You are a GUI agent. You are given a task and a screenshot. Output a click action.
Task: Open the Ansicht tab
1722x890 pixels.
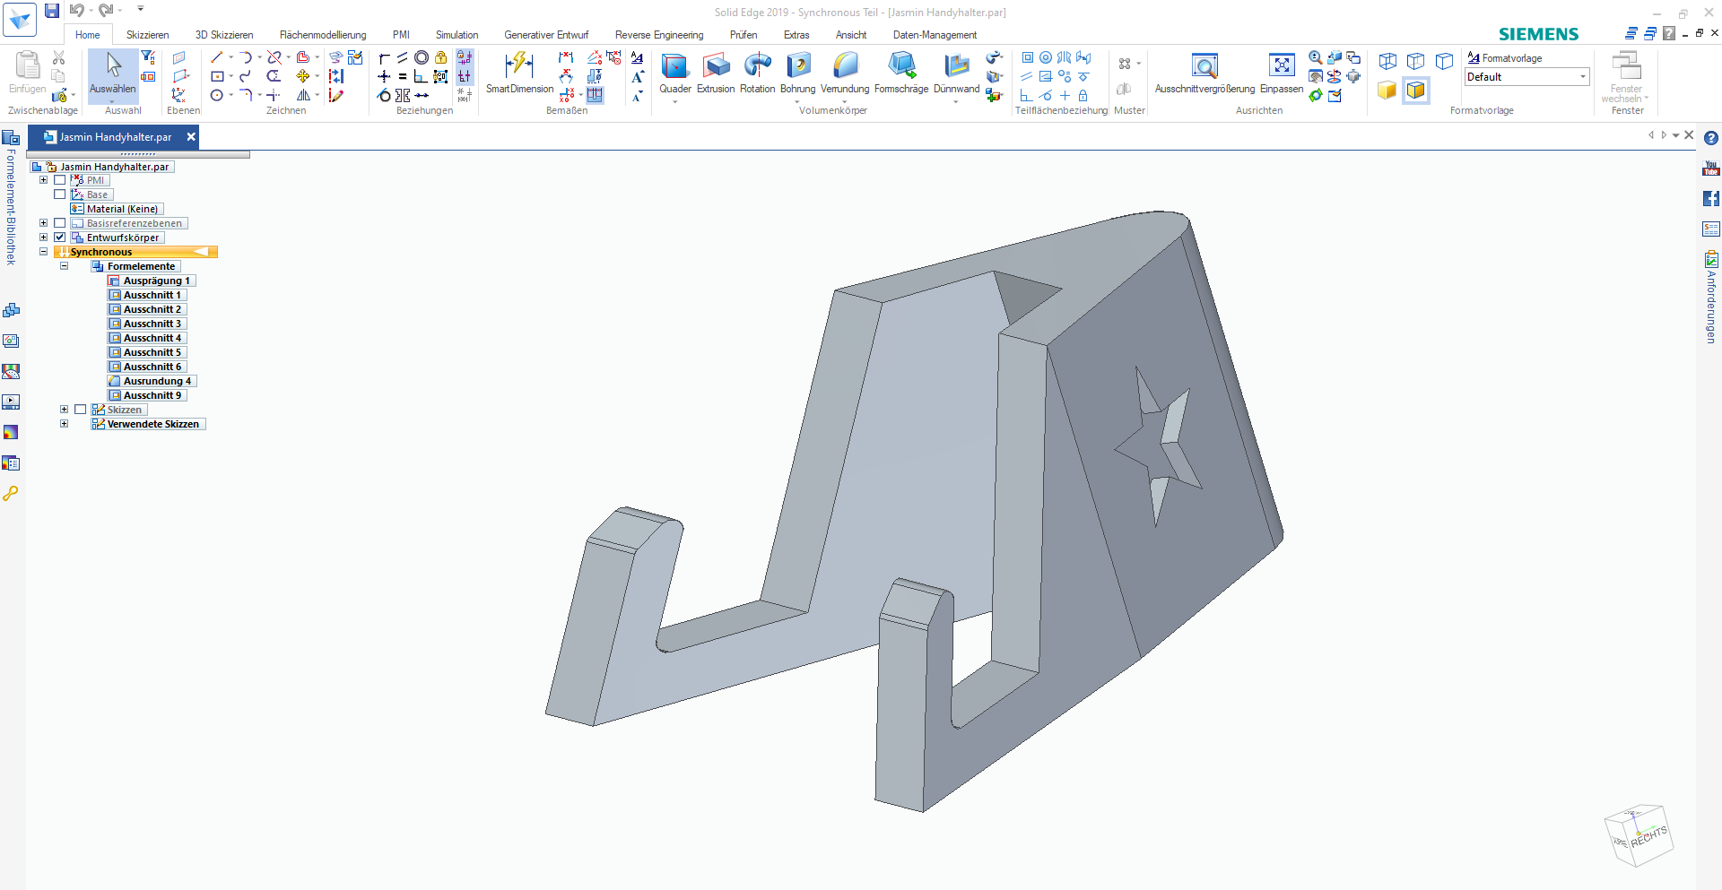click(851, 35)
